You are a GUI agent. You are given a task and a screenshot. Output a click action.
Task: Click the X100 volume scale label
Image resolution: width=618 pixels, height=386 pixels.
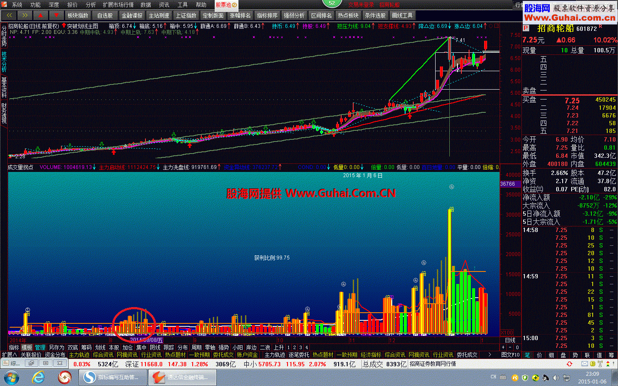507,332
